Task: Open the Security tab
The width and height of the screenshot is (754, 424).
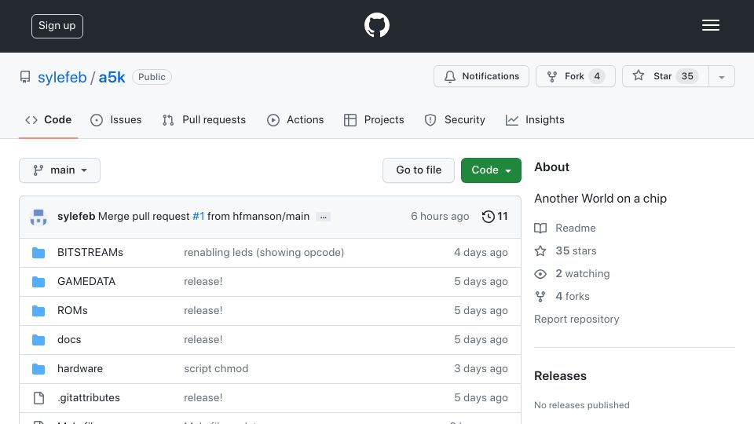Action: (x=455, y=119)
